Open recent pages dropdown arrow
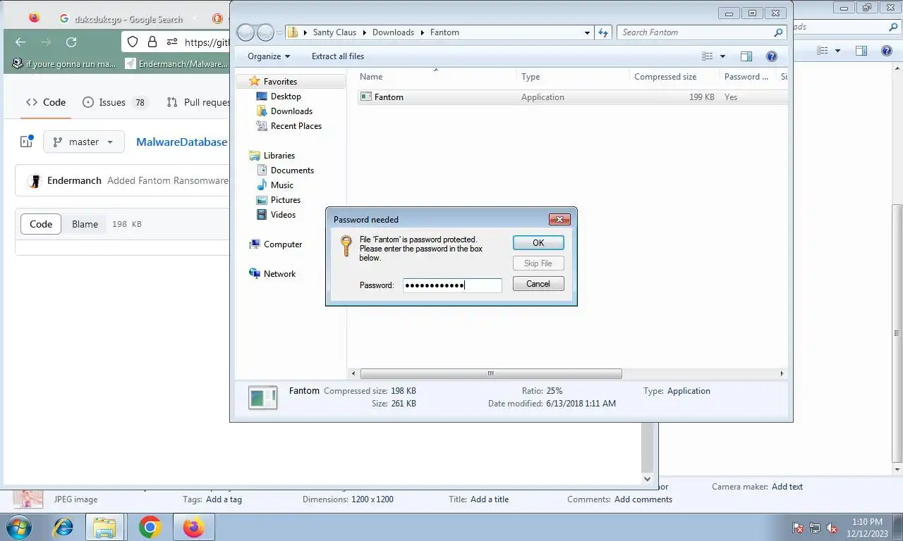 click(x=280, y=32)
